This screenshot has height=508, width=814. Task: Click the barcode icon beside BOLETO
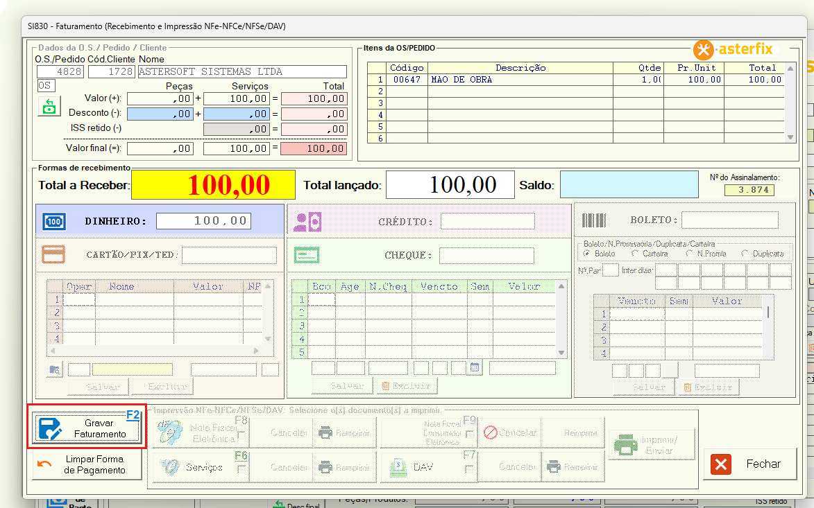tap(594, 220)
